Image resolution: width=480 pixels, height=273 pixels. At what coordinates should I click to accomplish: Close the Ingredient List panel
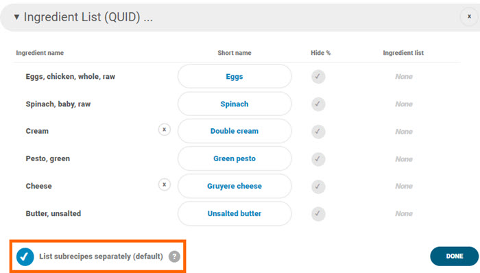click(469, 16)
